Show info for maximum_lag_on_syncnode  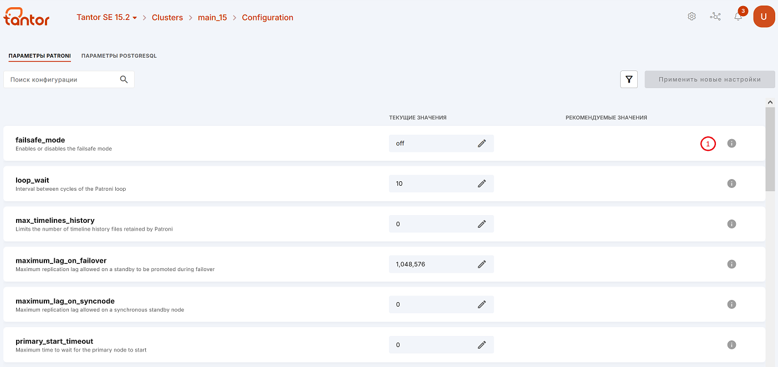731,304
